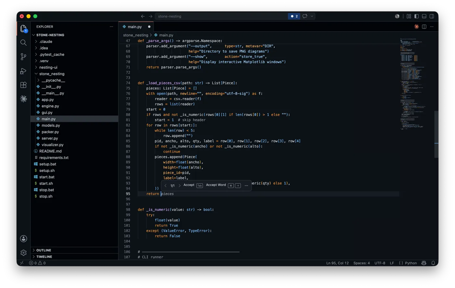Click the Go Back navigation arrow
455x288 pixels.
tap(143, 16)
